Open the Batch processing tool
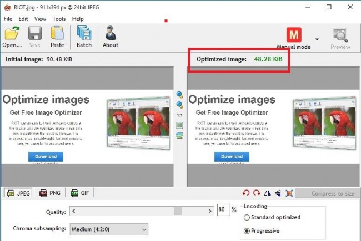Image resolution: width=361 pixels, height=241 pixels. tap(84, 36)
